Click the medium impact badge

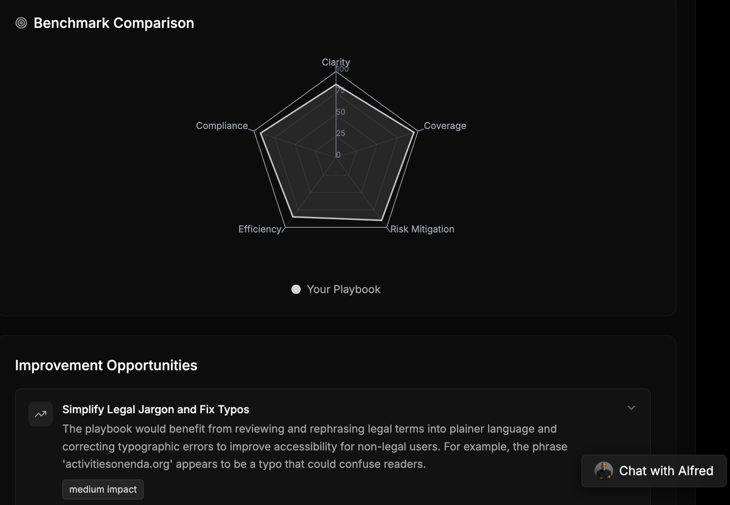[x=103, y=489]
